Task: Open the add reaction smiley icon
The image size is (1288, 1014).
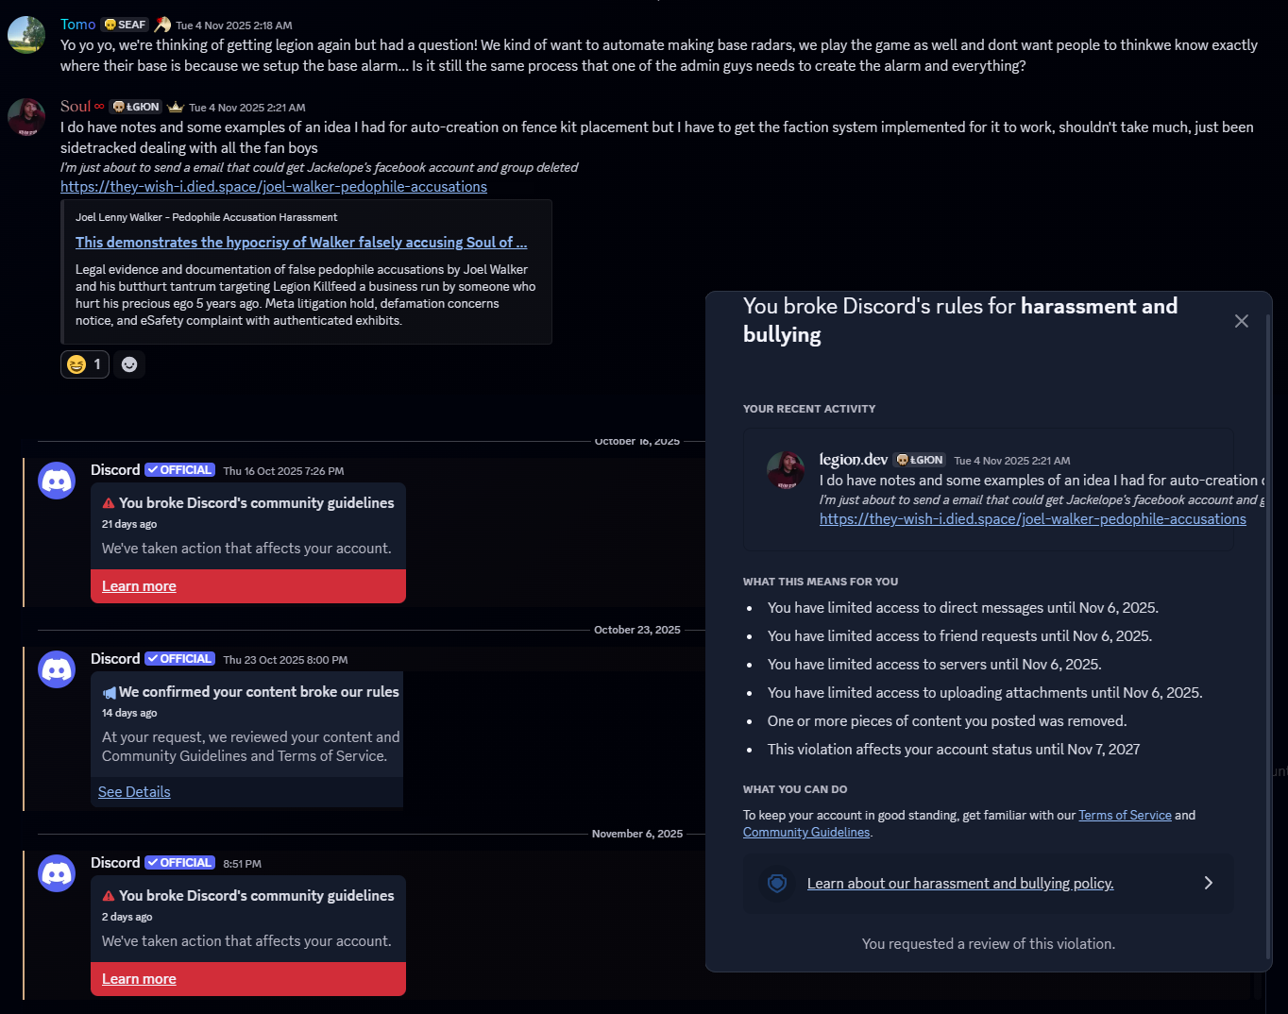Action: coord(129,364)
